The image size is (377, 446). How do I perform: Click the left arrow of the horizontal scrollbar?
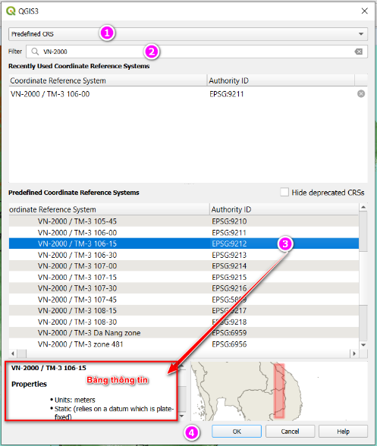click(13, 353)
